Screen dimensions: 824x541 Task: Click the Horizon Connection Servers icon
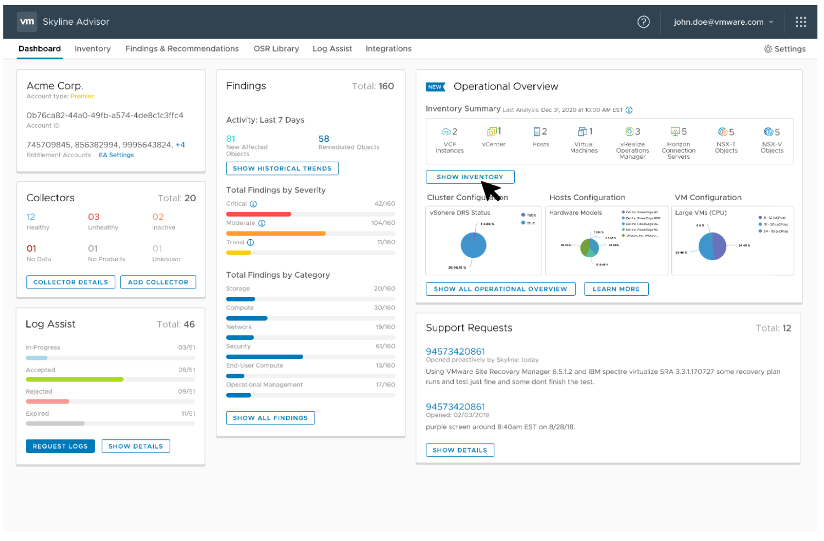coord(675,131)
